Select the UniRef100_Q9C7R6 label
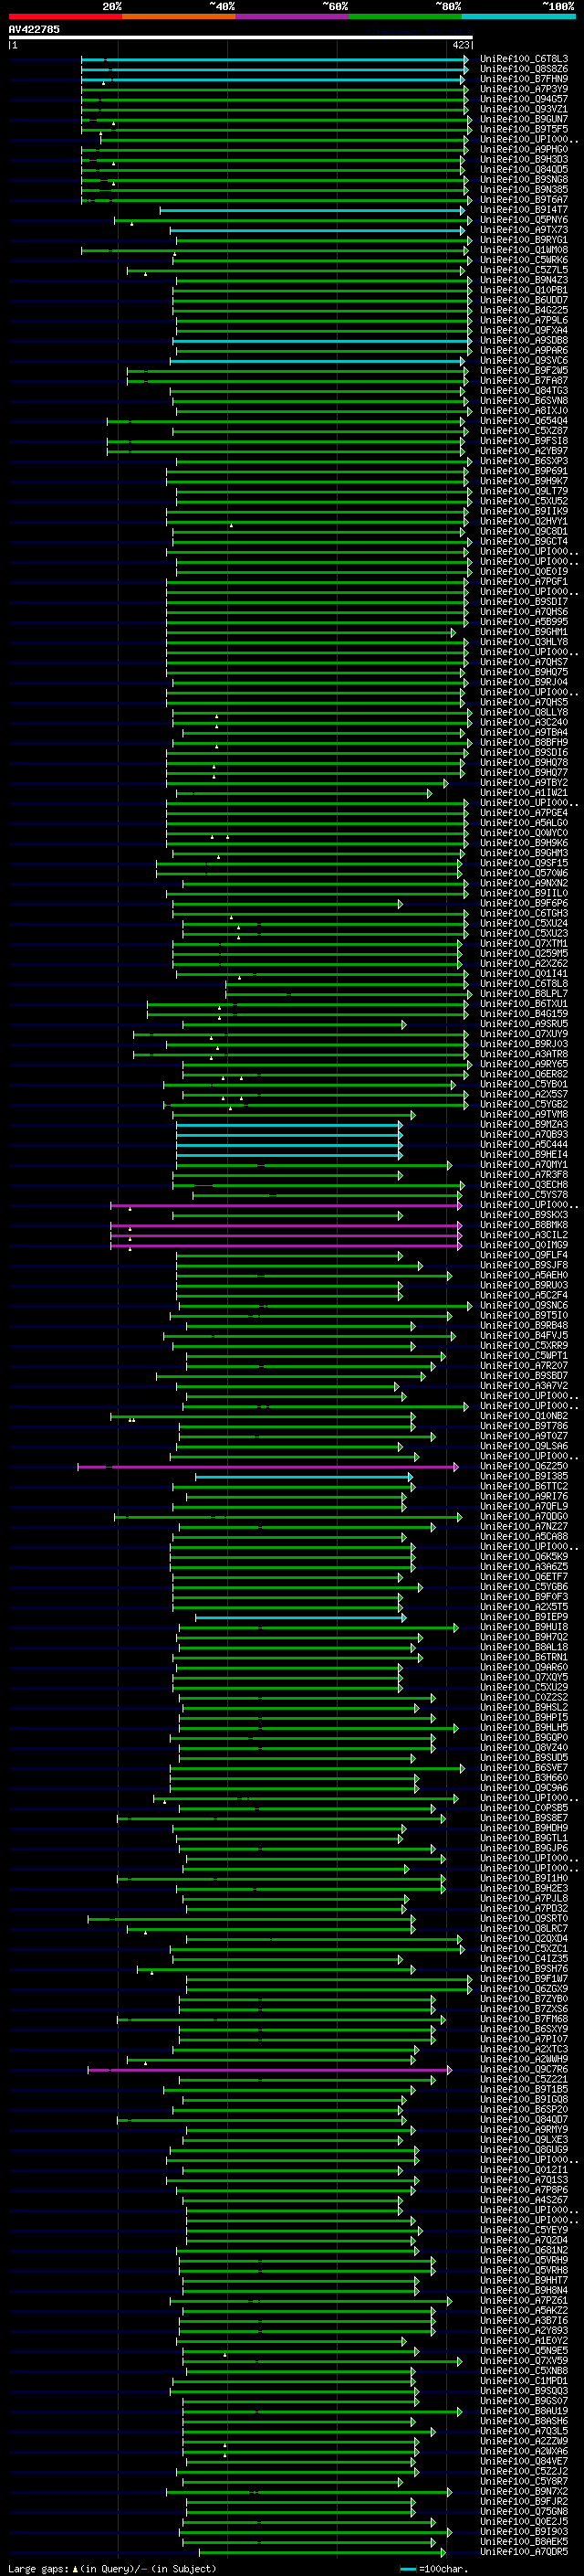Image resolution: width=584 pixels, height=2576 pixels. [x=524, y=2070]
